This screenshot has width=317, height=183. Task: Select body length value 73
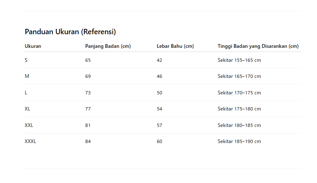pos(88,93)
